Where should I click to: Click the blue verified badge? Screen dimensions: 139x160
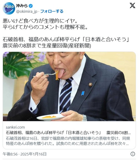(x=31, y=6)
